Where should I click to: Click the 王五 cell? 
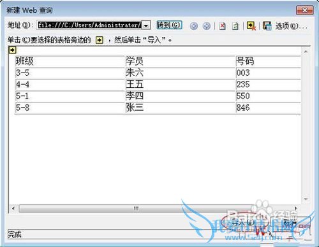(180, 85)
